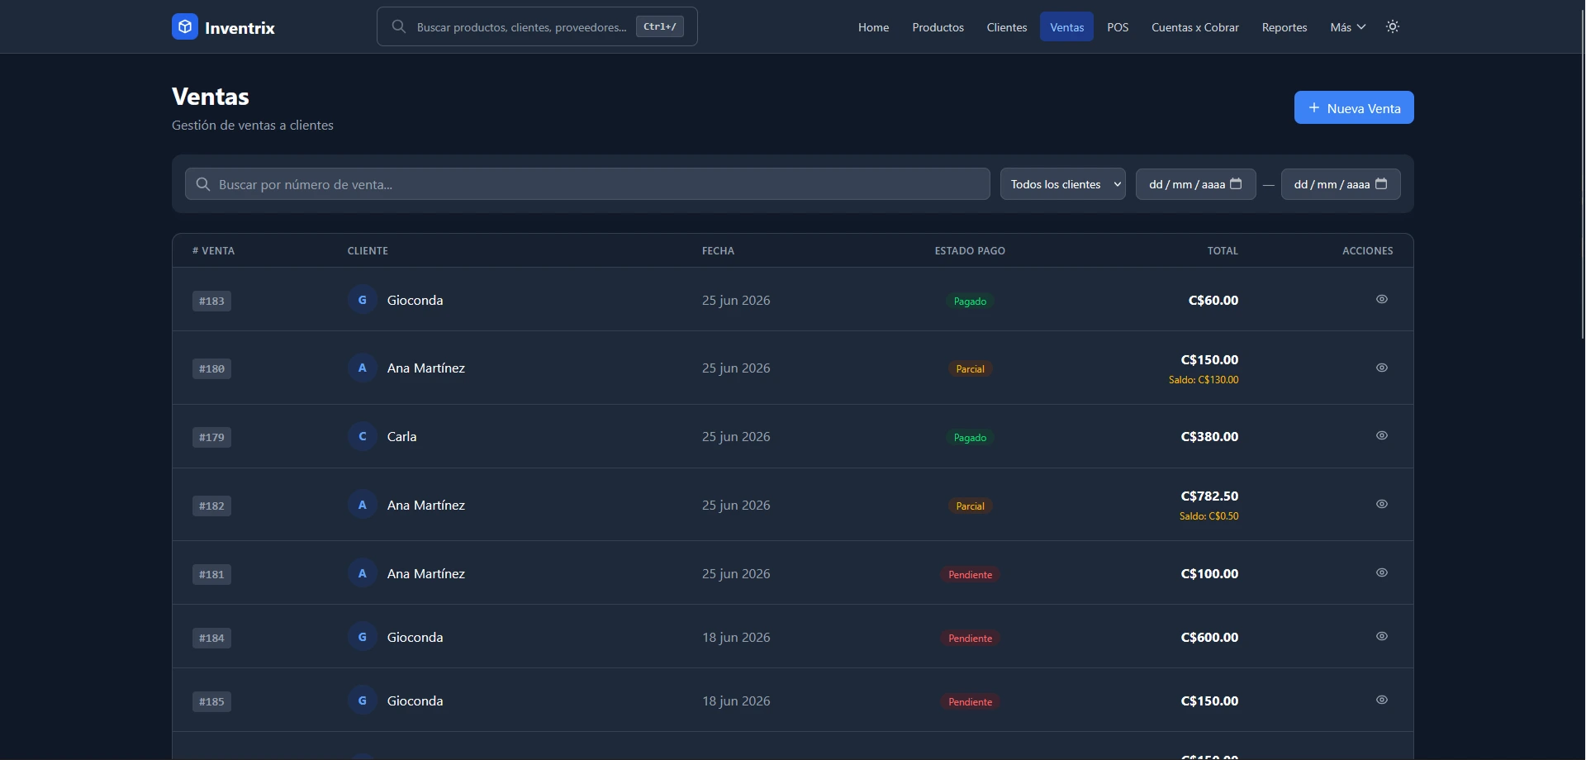Click the magnifier icon in the sale number search field
Image resolution: width=1586 pixels, height=760 pixels.
203,184
